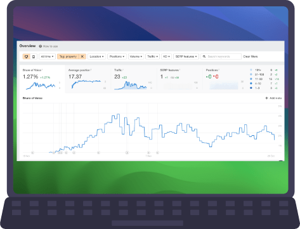
Task: Click the Overview heading
Action: coord(27,46)
